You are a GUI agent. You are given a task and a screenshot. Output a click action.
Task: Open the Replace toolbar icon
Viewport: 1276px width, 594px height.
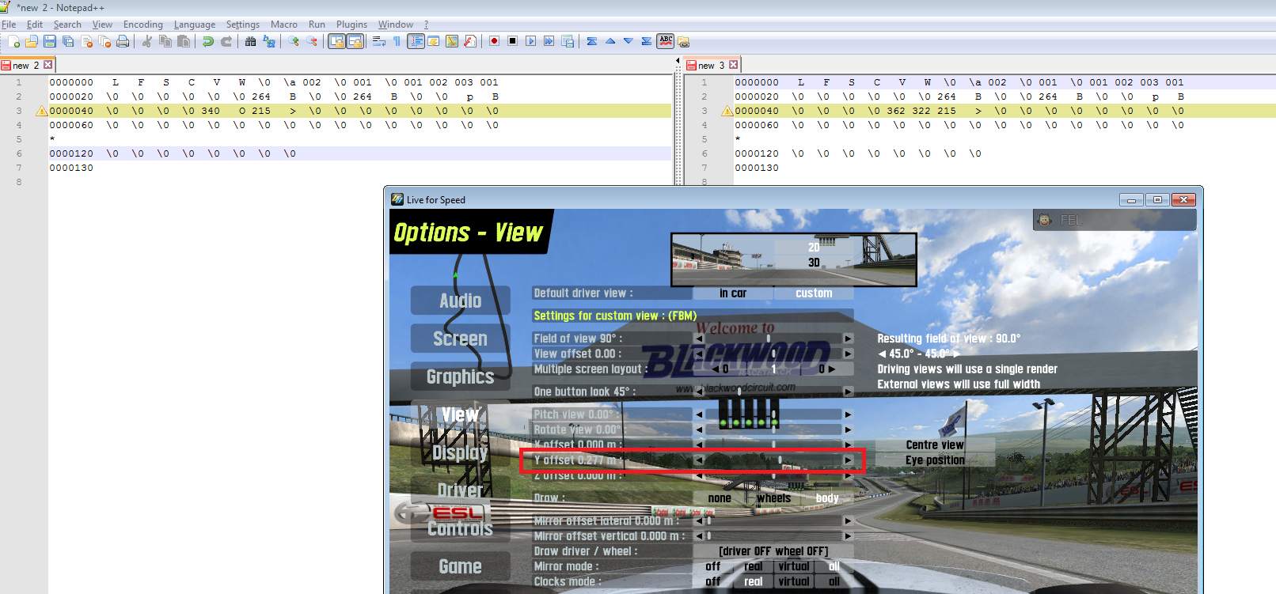coord(269,41)
